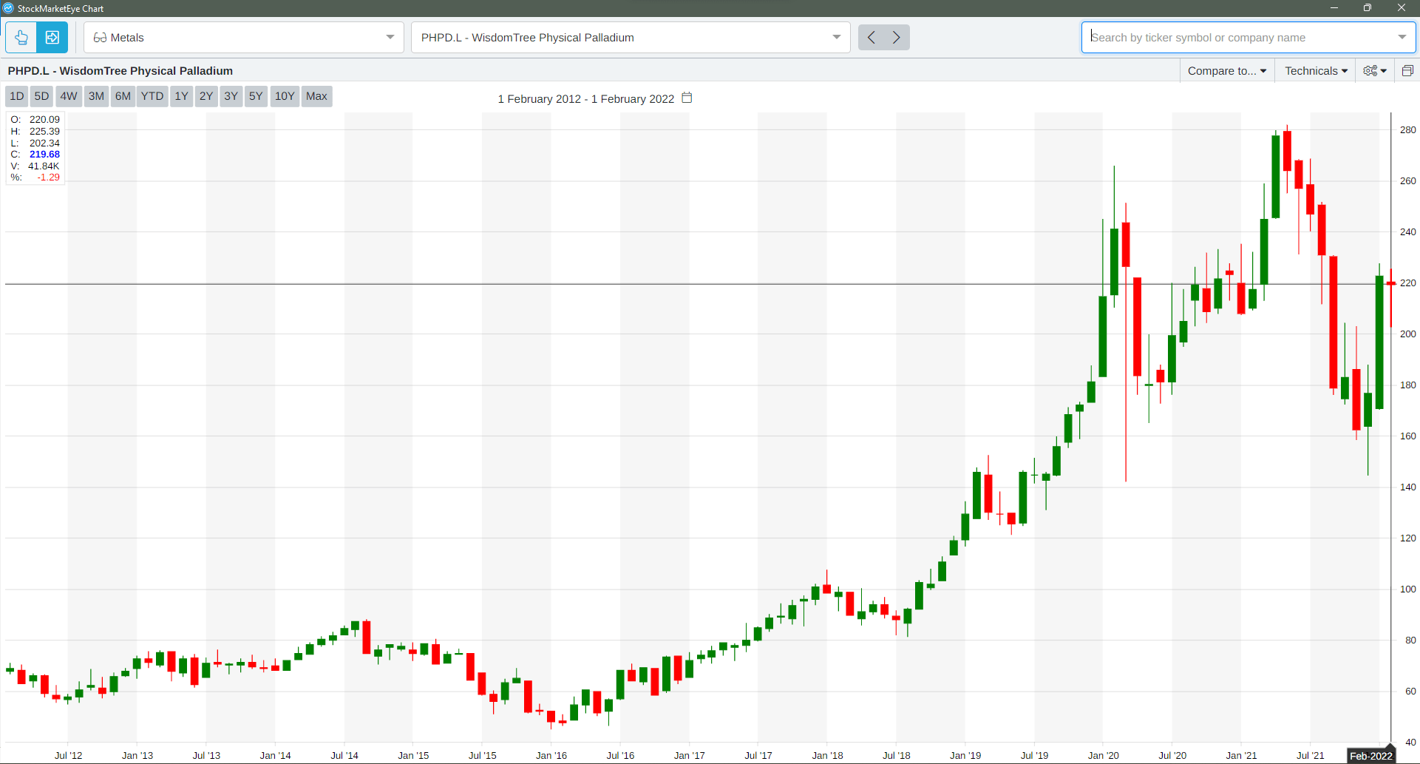Select the 3Y time range
1420x764 pixels.
231,96
